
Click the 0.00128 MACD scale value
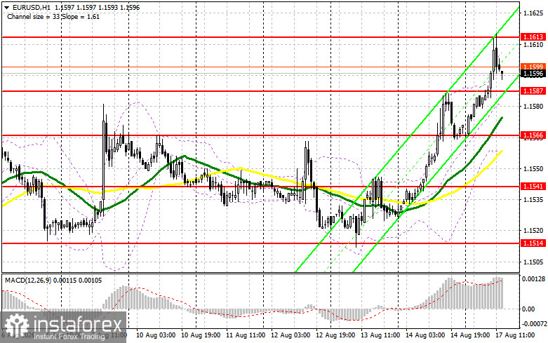point(533,278)
